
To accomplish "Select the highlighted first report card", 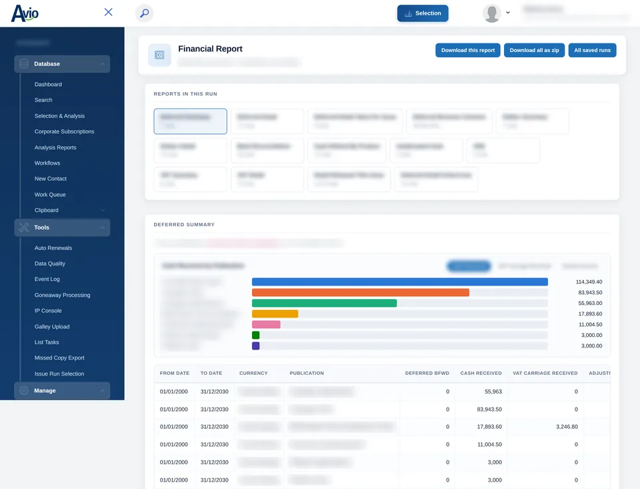I will coord(190,121).
